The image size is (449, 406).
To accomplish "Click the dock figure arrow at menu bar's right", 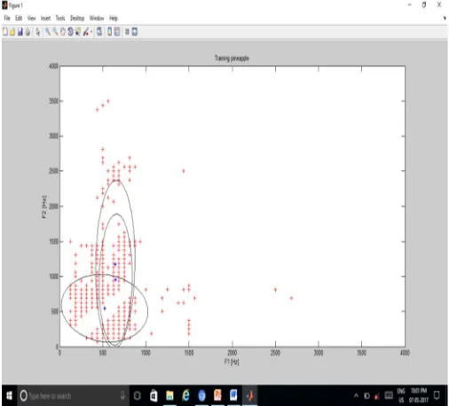I will 445,18.
